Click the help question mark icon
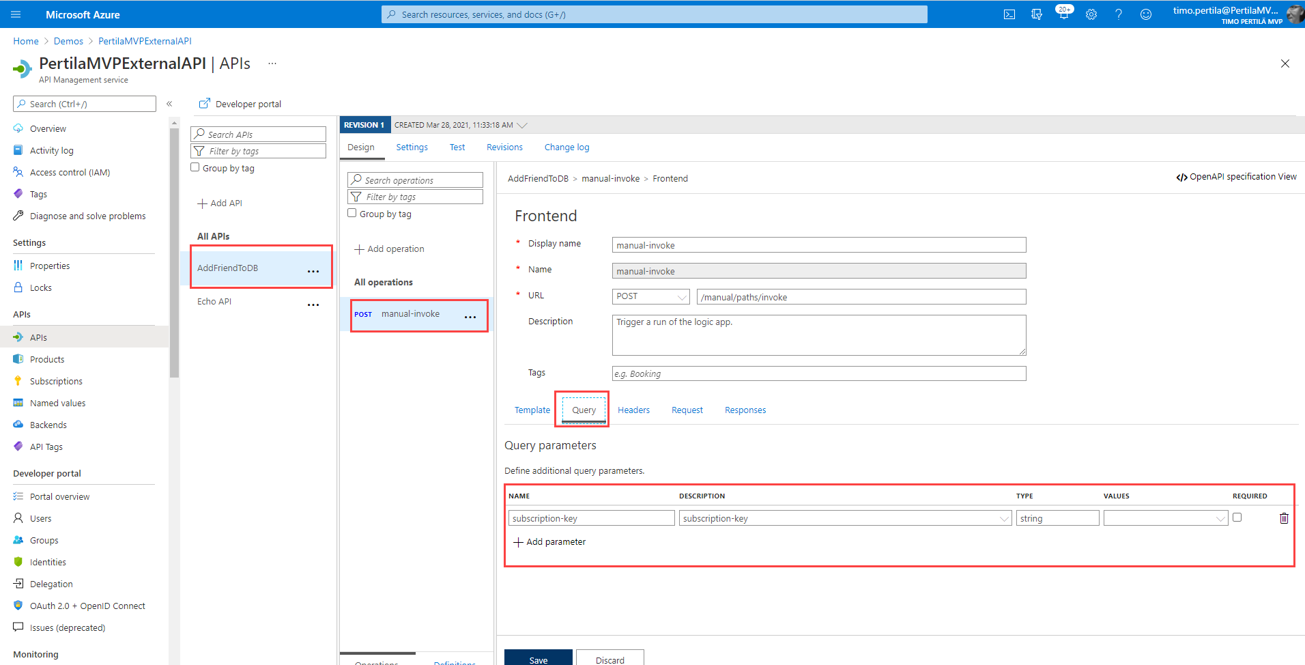Image resolution: width=1305 pixels, height=665 pixels. click(1118, 14)
